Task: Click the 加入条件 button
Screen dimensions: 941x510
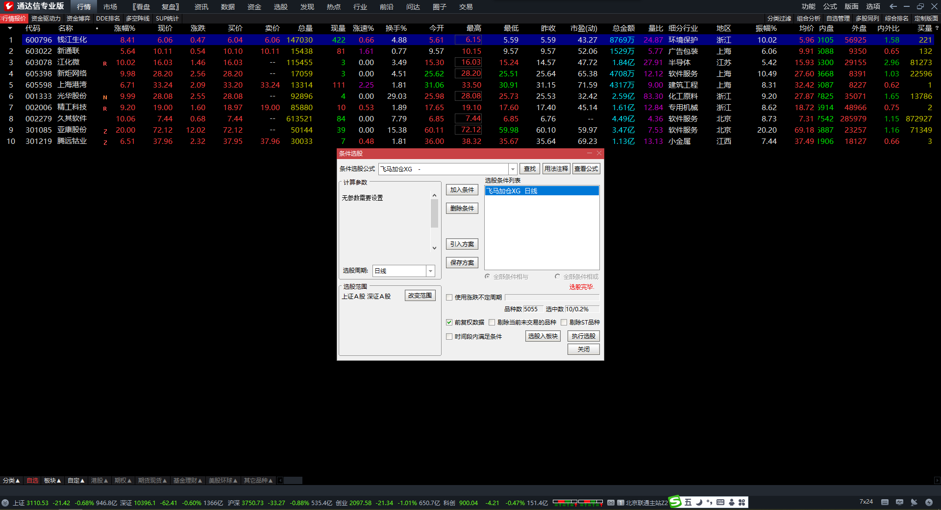Action: pyautogui.click(x=462, y=190)
